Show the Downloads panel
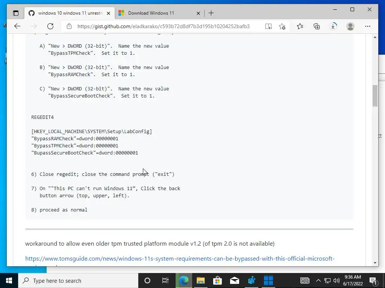Screen dimensions: 385x288 [333, 26]
